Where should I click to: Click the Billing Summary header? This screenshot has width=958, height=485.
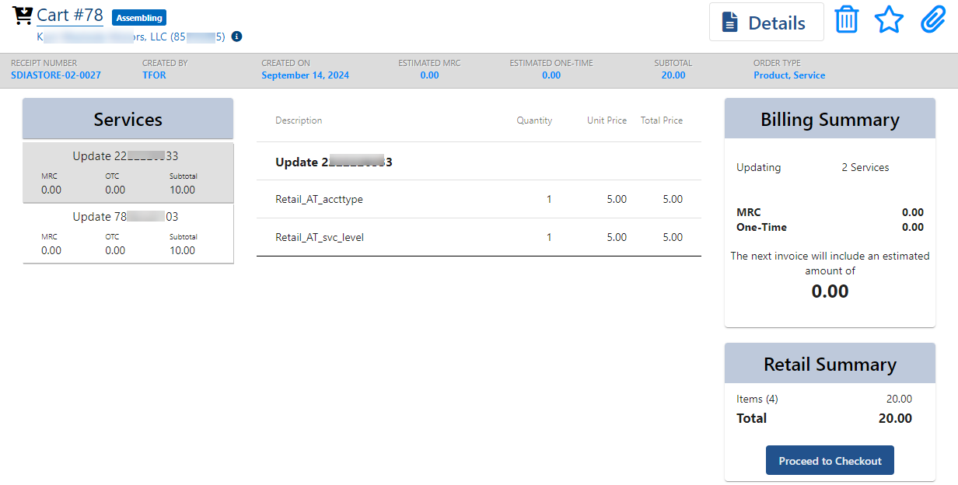click(830, 120)
